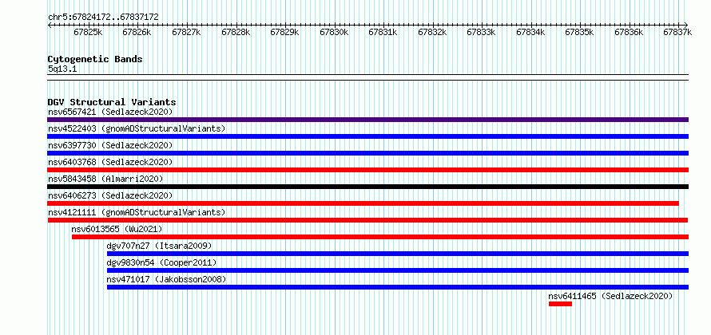The image size is (711, 335).
Task: Open the nsv6411465 (Sedlazeck2020) label
Action: (610, 296)
